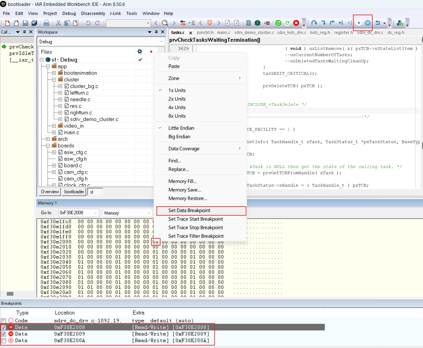
Task: Expand the video_in folder node
Action: coord(54,126)
